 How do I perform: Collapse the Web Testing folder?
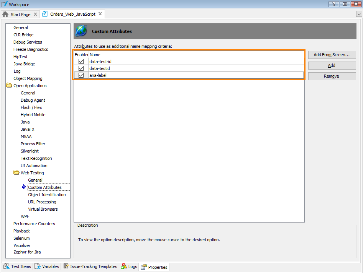point(17,172)
